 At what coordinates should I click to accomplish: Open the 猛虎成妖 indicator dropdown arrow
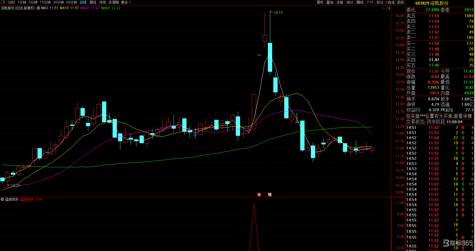(2, 199)
